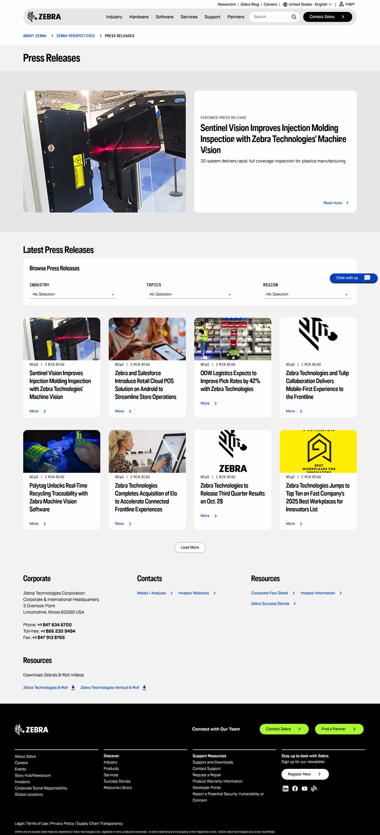The height and width of the screenshot is (835, 380).
Task: Open Zebra's Facebook page icon
Action: (x=295, y=788)
